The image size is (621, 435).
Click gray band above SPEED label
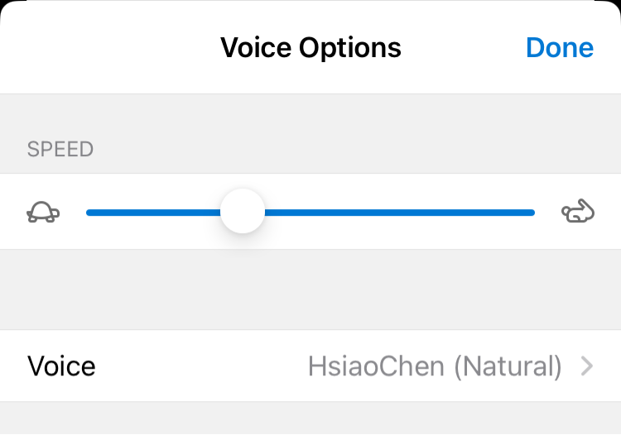pyautogui.click(x=310, y=112)
